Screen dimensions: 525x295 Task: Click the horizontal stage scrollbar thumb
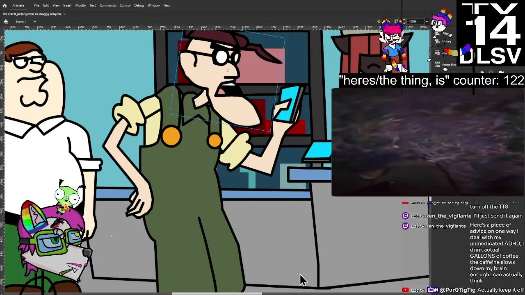[217, 293]
